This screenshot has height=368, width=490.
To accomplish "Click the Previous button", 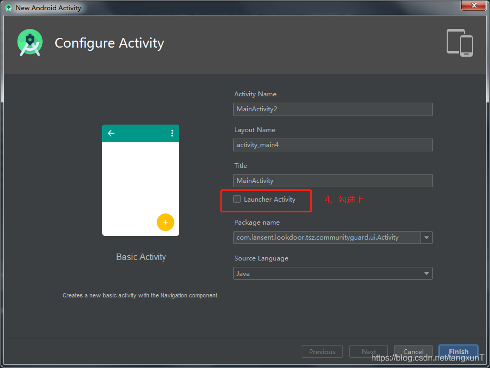I will [322, 351].
